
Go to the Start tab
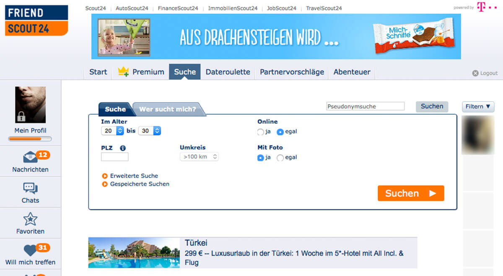click(98, 72)
